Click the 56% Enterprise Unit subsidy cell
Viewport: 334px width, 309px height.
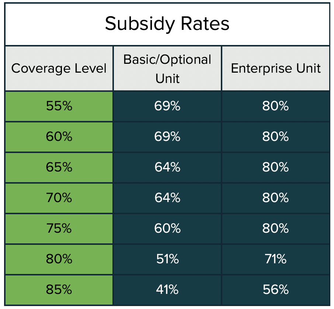276,290
